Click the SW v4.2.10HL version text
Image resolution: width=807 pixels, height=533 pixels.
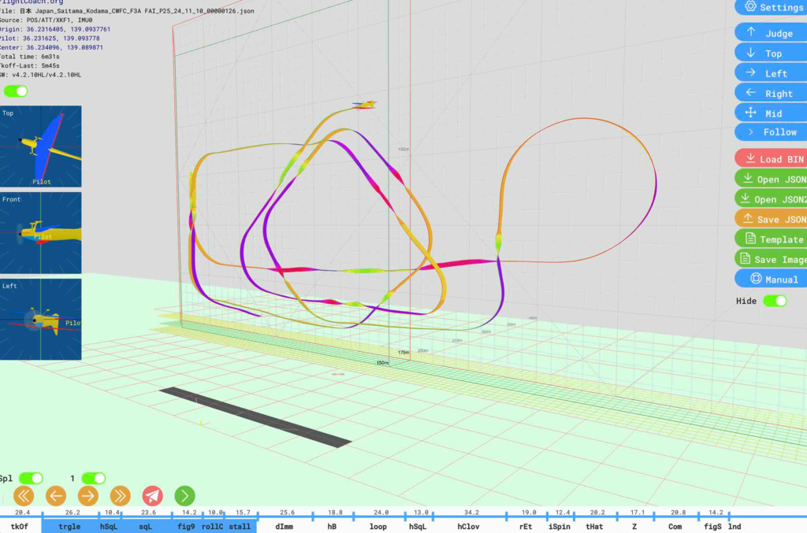point(41,75)
